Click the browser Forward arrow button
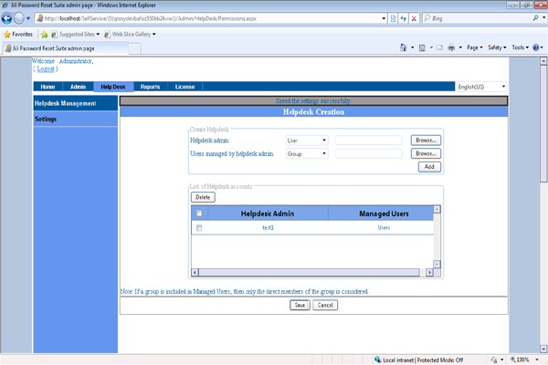The image size is (548, 365). (x=19, y=18)
